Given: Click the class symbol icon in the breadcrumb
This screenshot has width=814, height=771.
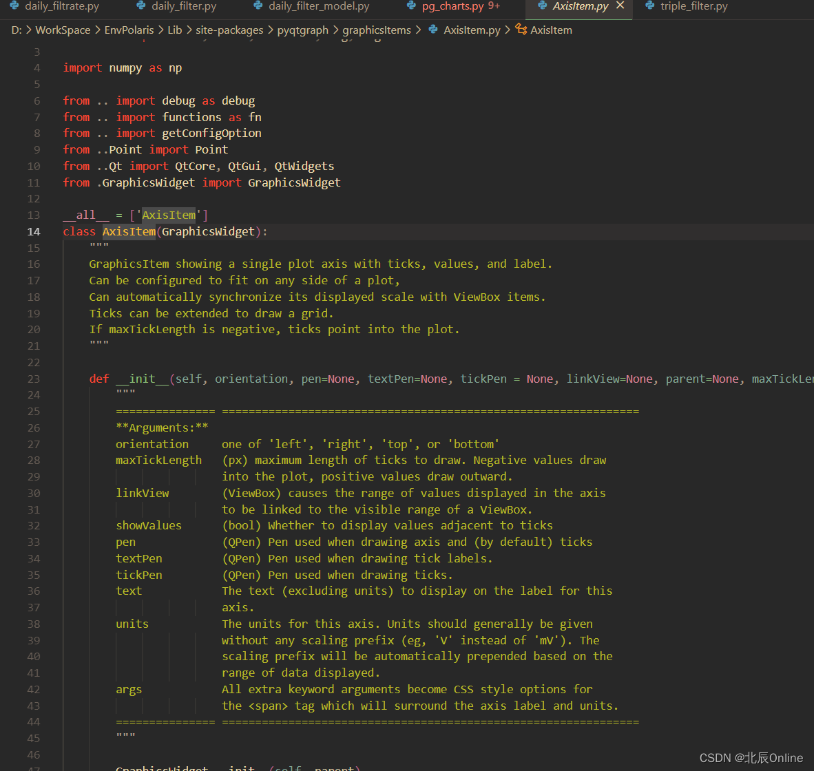Looking at the screenshot, I should [521, 30].
